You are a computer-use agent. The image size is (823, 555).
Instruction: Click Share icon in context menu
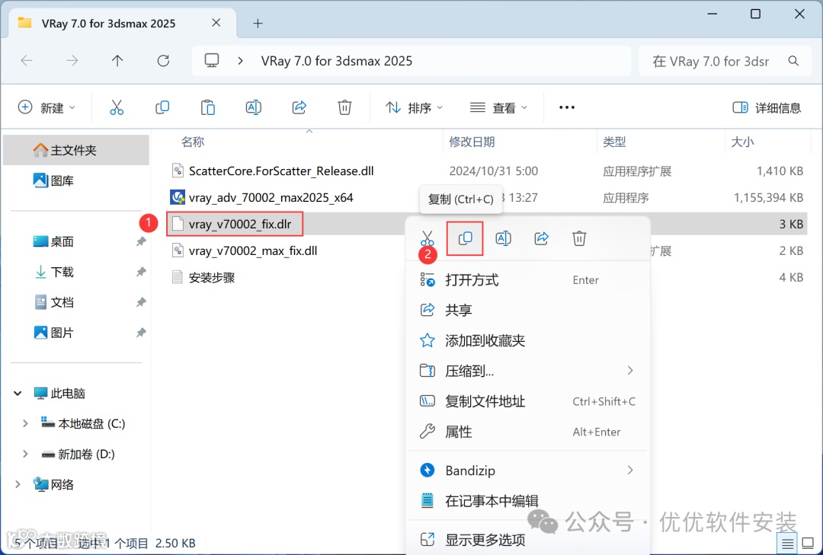pos(541,239)
